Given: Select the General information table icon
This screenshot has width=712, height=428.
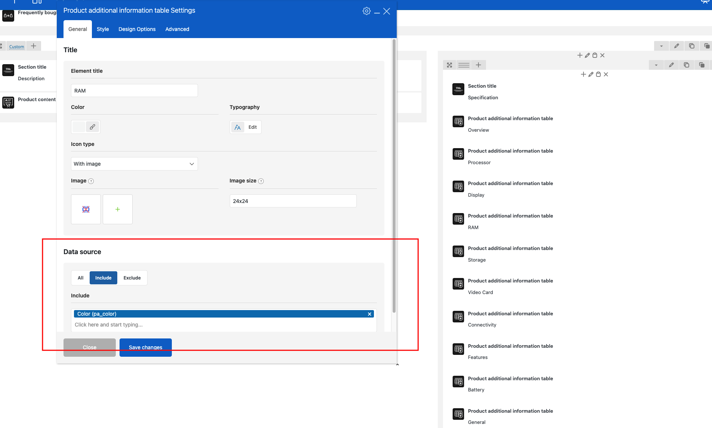Looking at the screenshot, I should (458, 414).
